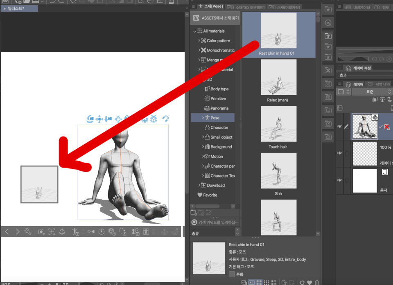Select the Relax (man) pose thumbnail
This screenshot has height=285, width=393.
click(278, 77)
